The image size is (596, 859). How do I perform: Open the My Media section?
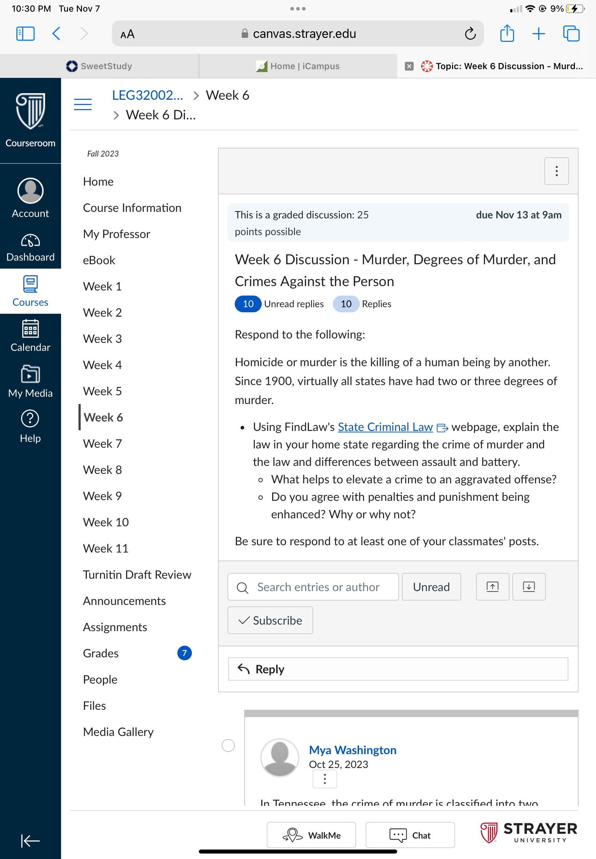(30, 381)
